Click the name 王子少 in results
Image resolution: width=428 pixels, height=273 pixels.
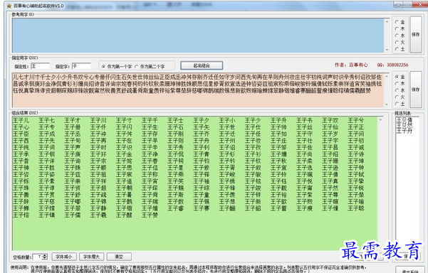click(253, 120)
